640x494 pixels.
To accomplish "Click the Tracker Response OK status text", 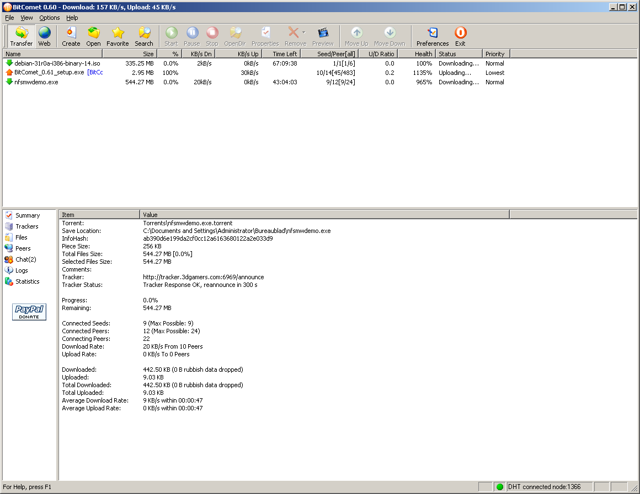I will (x=200, y=285).
